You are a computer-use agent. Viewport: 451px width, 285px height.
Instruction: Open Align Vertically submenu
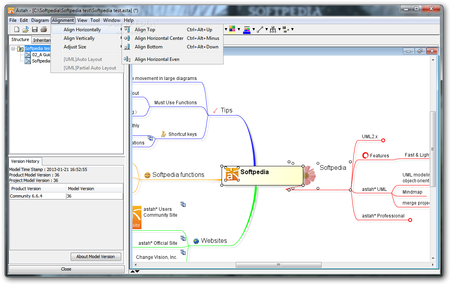(87, 38)
